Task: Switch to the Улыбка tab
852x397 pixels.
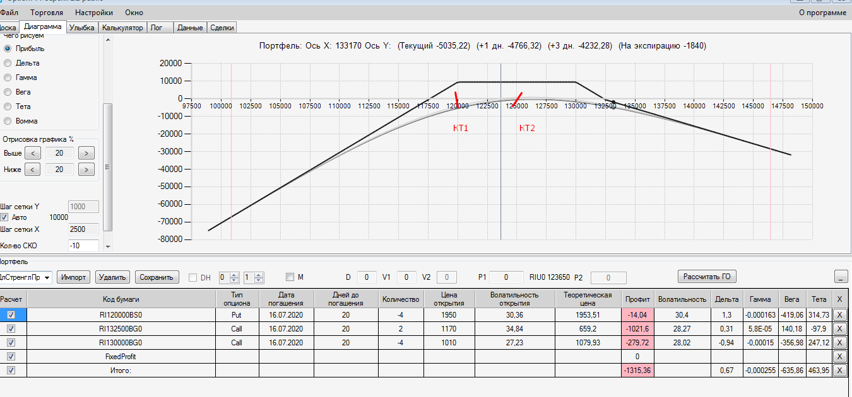Action: 82,28
